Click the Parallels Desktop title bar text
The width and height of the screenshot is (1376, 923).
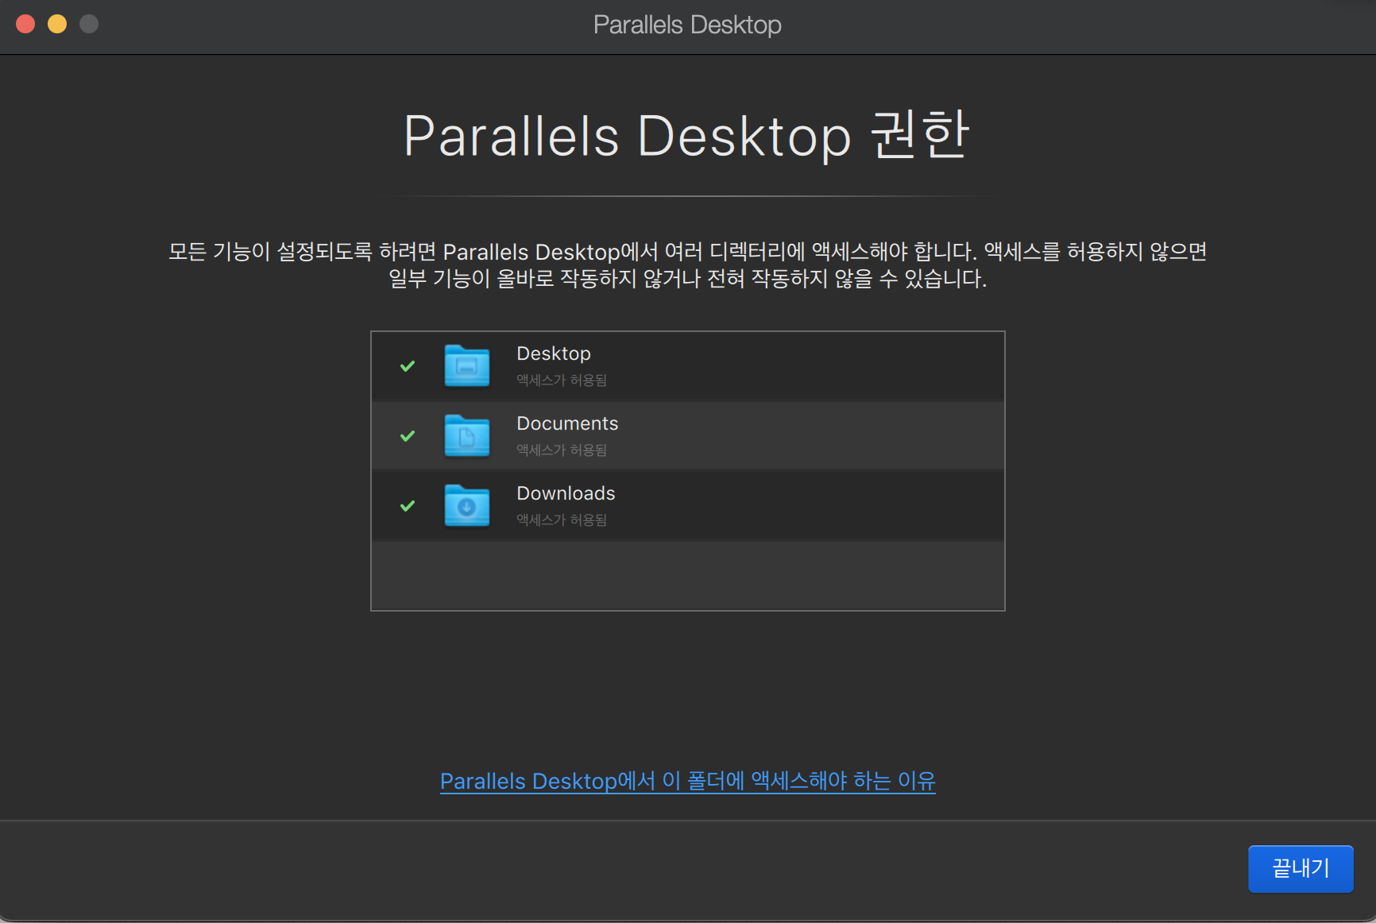tap(687, 25)
